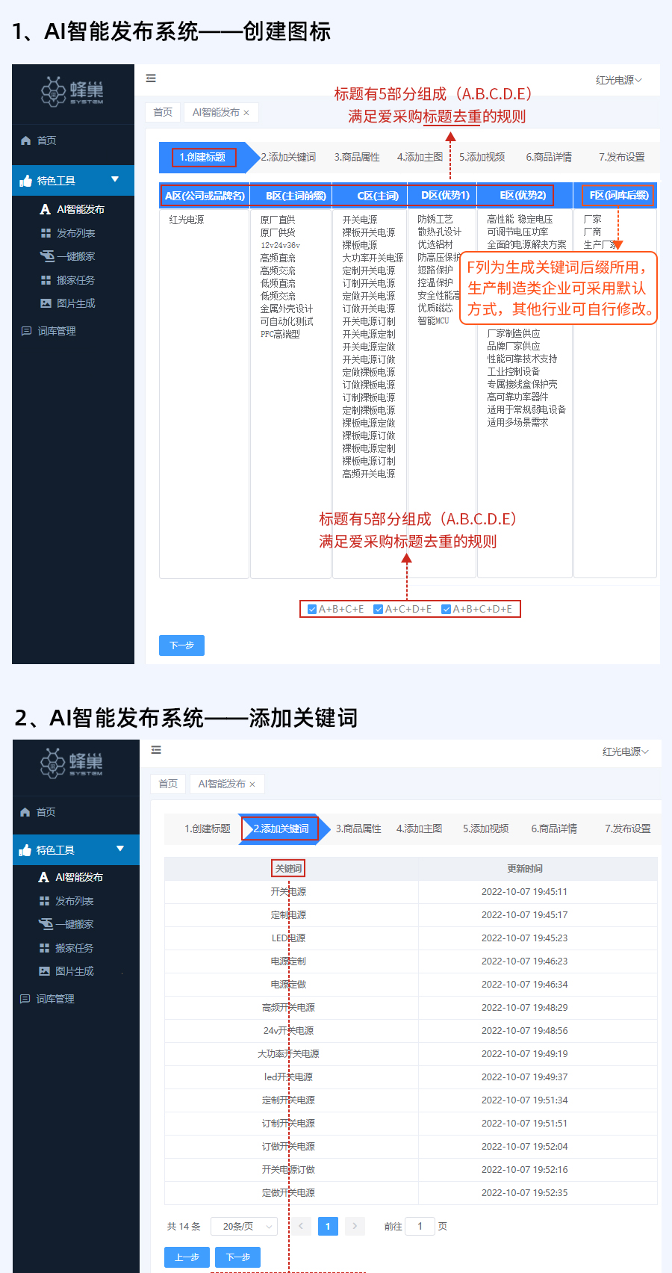Viewport: 672px width, 1273px height.
Task: Click 词库管理 icon in lower sidebar
Action: point(25,999)
